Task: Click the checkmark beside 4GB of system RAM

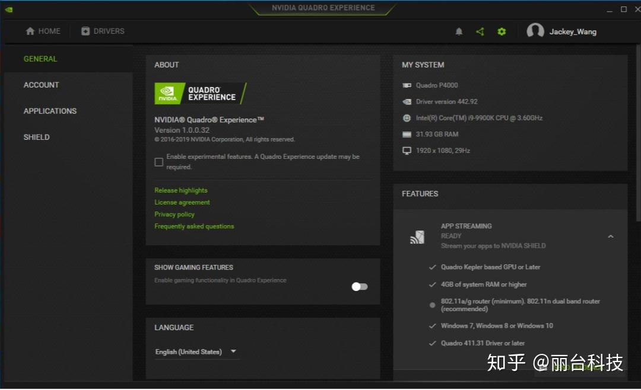Action: pyautogui.click(x=432, y=284)
